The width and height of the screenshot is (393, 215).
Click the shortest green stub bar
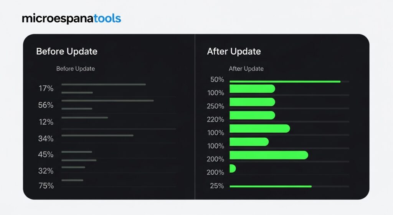[232, 168]
